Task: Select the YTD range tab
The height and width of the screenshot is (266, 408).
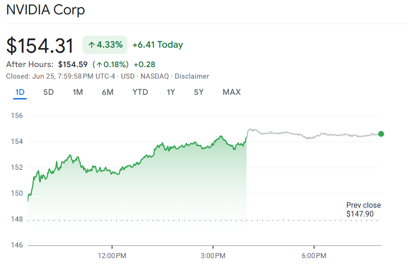Action: 140,92
